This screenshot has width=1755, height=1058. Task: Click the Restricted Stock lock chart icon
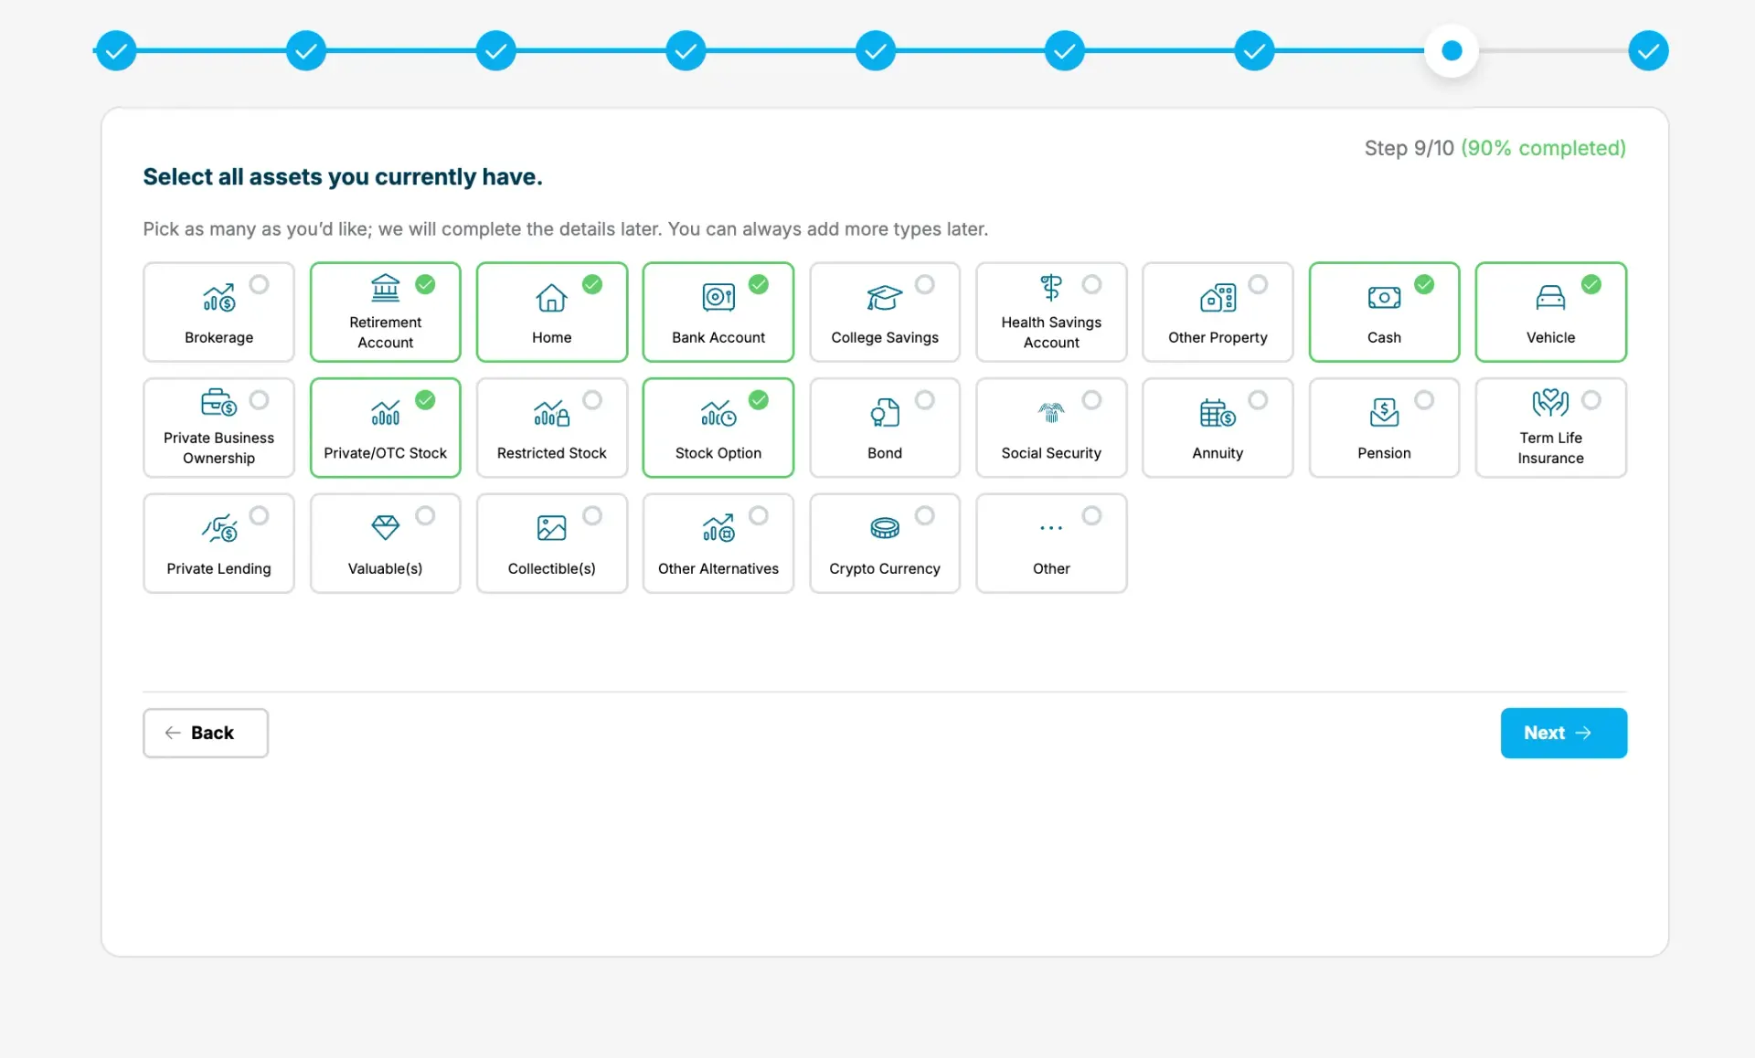click(x=551, y=413)
